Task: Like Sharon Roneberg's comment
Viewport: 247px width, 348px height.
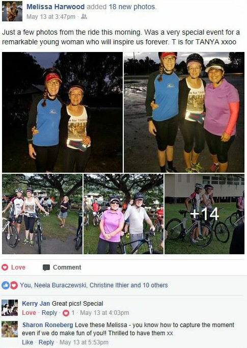Action: [x=28, y=342]
